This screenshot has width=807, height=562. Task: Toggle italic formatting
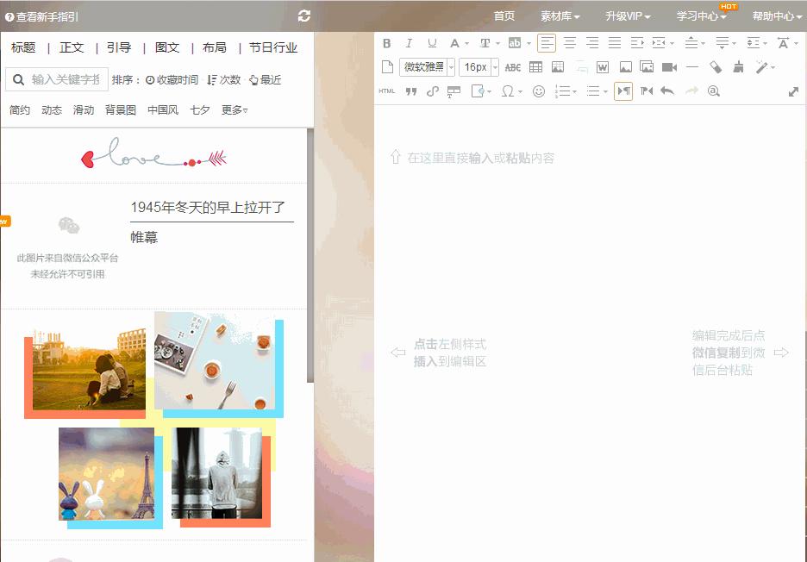[409, 42]
